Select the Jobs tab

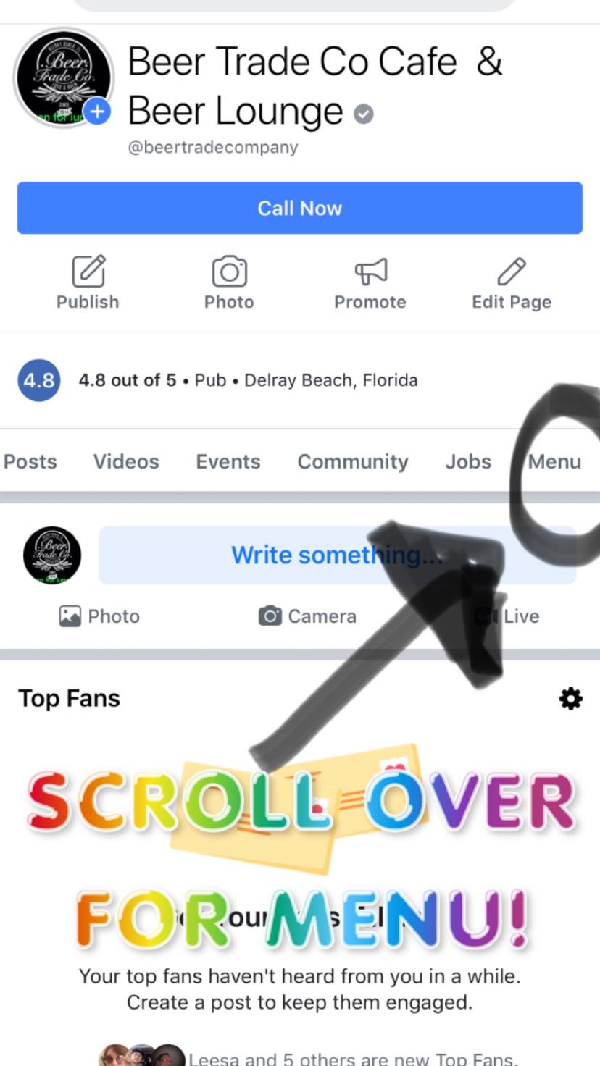[468, 461]
